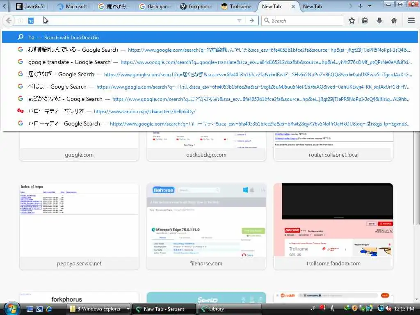
Task: Show bookmarks list icon in toolbar
Action: [365, 21]
